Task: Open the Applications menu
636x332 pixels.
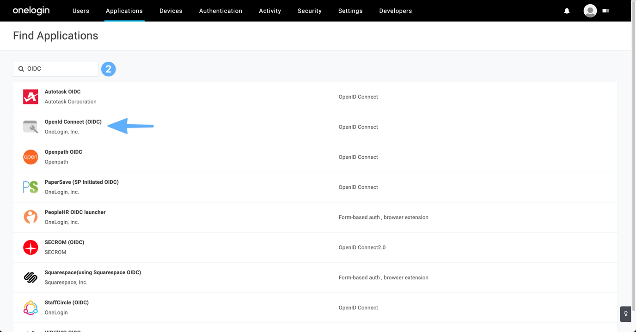Action: tap(124, 11)
